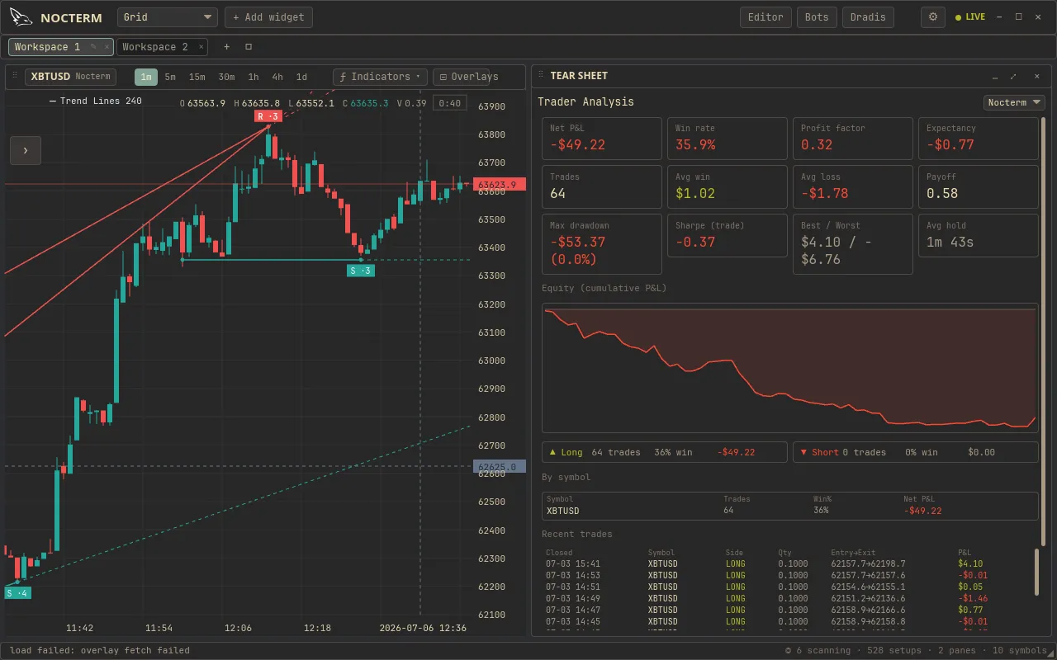The width and height of the screenshot is (1057, 660).
Task: Open the Bots view
Action: (817, 17)
